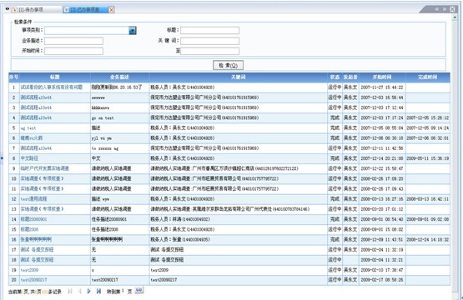Click start time '2009-02-17 08:58:26'
The image size is (463, 300).
point(382,280)
